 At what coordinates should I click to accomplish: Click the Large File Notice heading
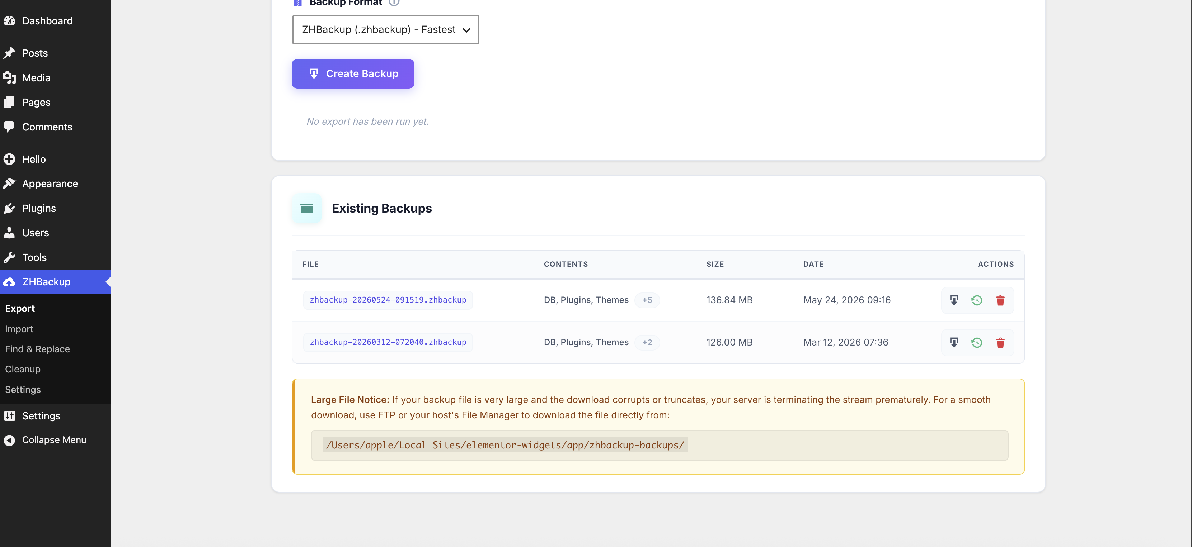[350, 400]
